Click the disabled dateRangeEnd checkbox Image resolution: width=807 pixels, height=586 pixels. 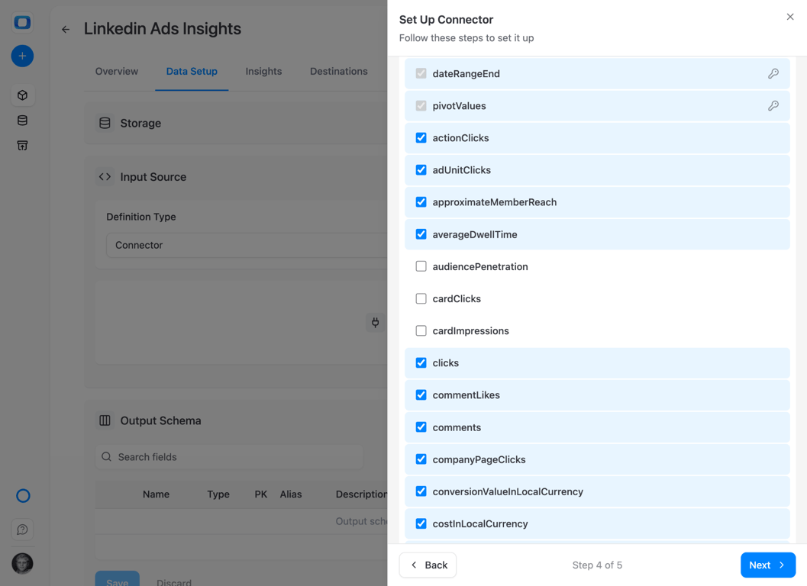[x=421, y=73]
